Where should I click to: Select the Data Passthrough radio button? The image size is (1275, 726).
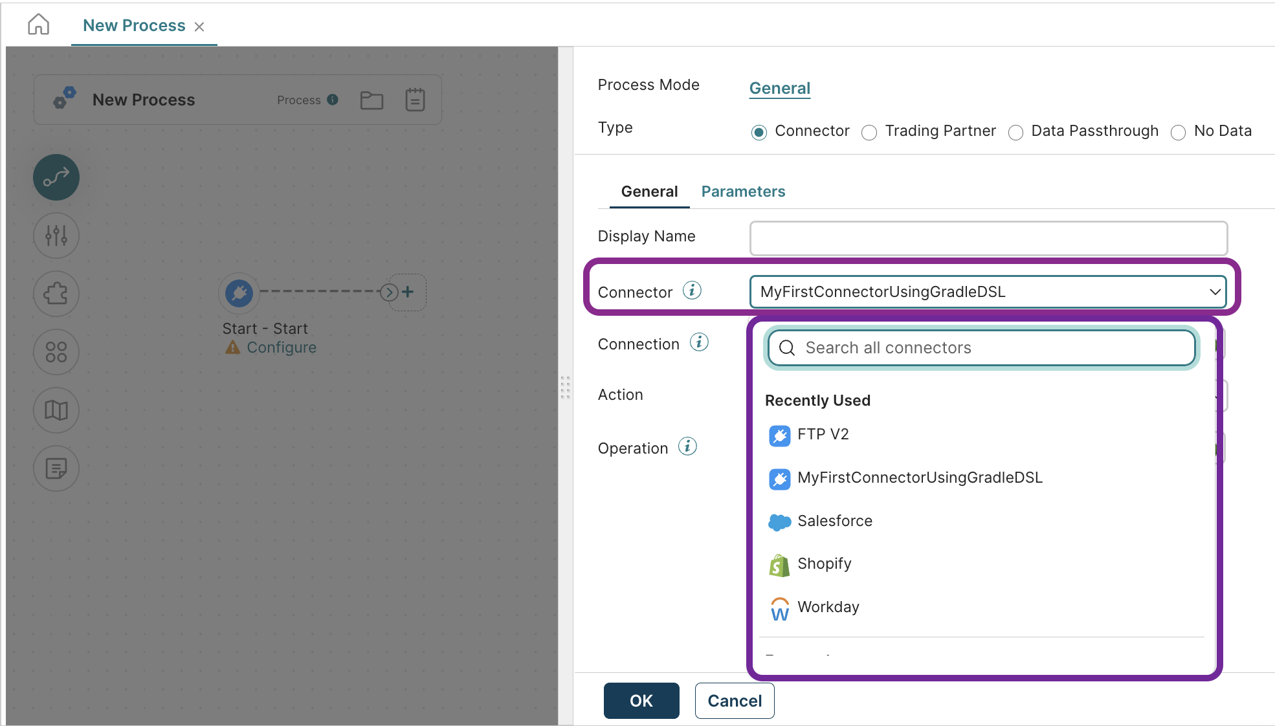coord(1015,133)
